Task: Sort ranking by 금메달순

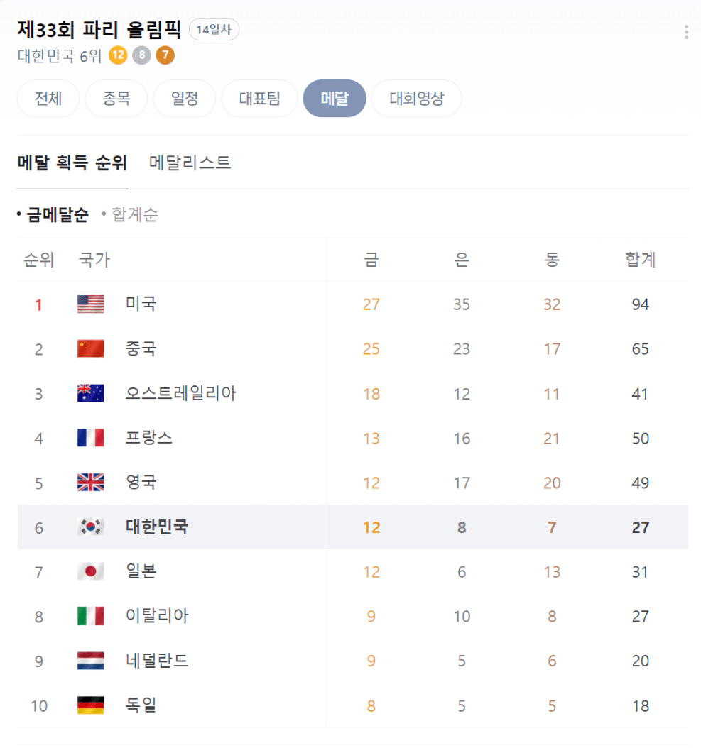Action: click(57, 215)
